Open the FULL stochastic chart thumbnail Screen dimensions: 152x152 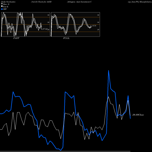coord(75,24)
